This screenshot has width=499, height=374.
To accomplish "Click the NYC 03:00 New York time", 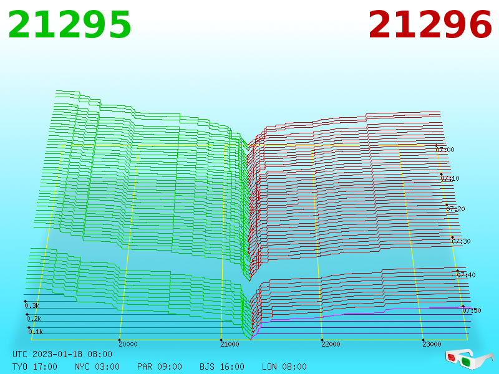I will coord(97,367).
